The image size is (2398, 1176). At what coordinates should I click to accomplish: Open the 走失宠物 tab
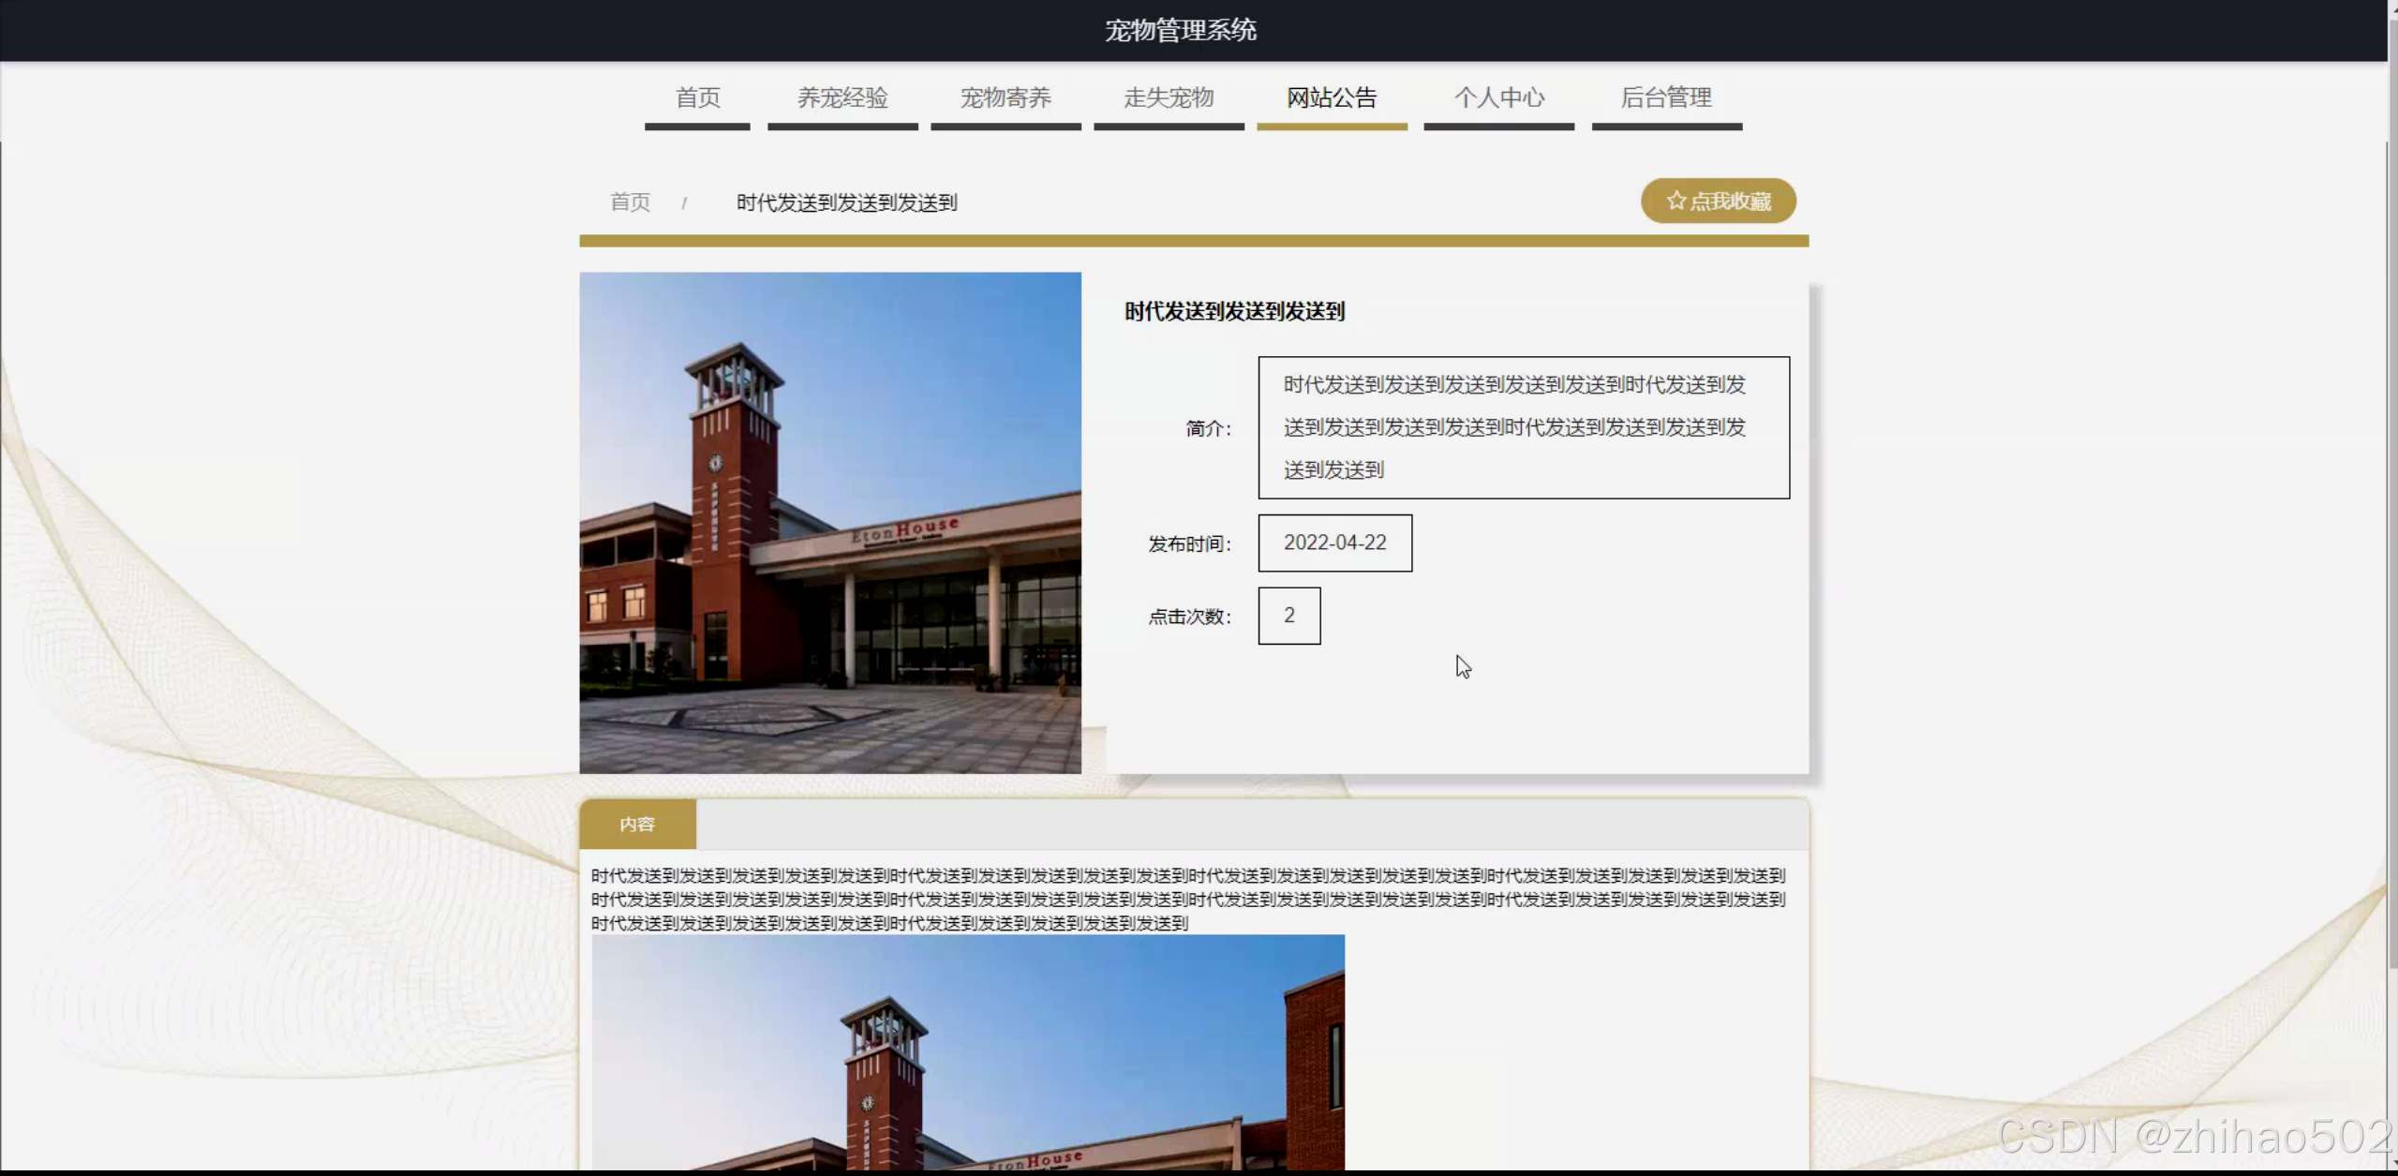pyautogui.click(x=1168, y=98)
